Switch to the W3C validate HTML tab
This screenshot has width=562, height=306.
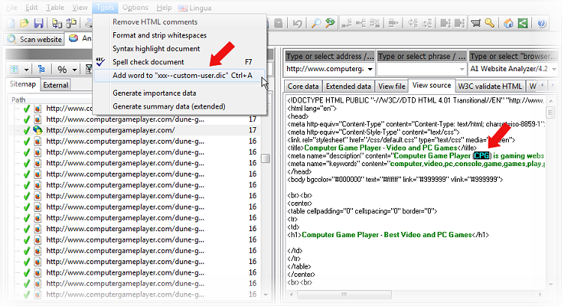pyautogui.click(x=490, y=86)
